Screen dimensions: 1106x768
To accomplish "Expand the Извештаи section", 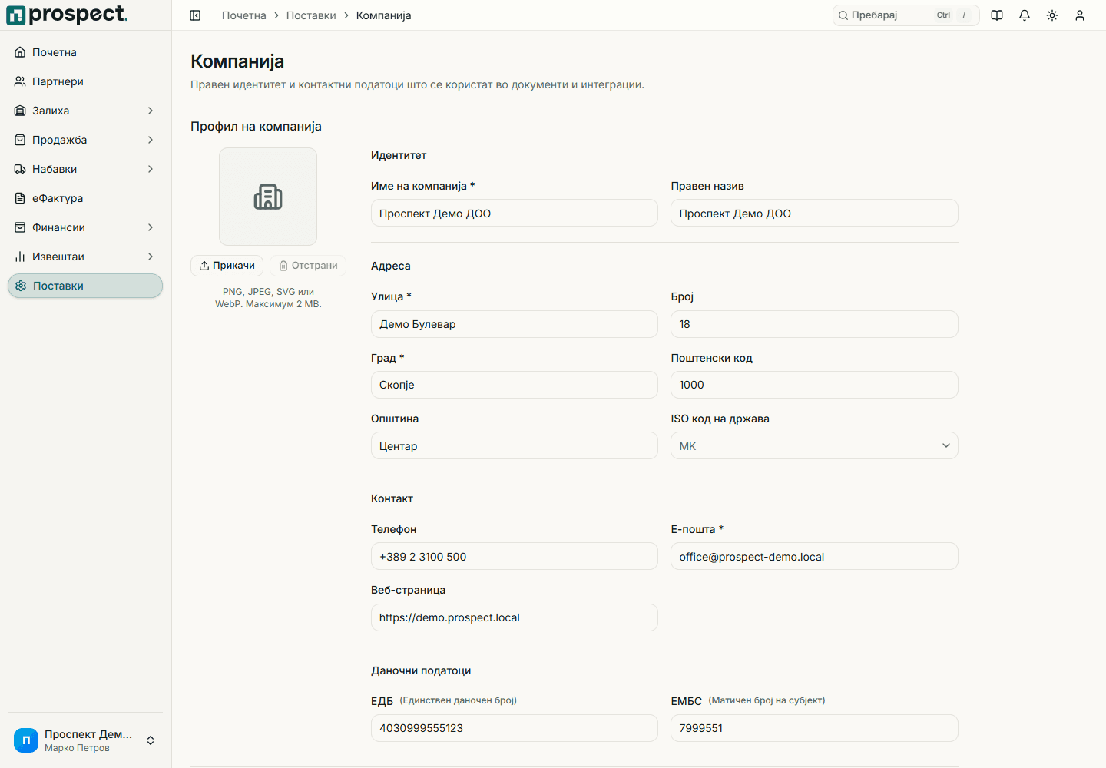I will 85,257.
